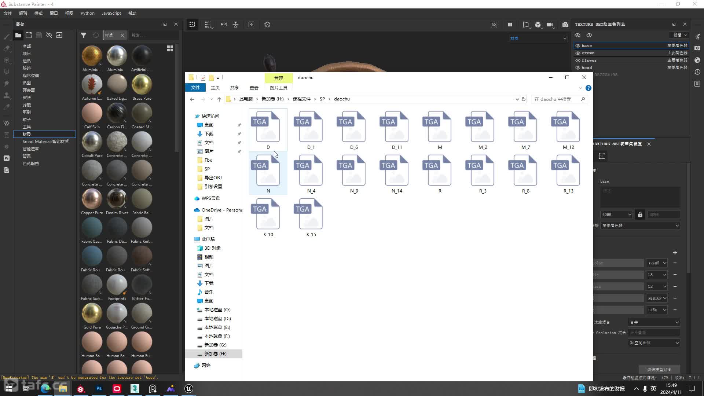Switch to the 查看 ribbon tab in Explorer

pos(254,88)
